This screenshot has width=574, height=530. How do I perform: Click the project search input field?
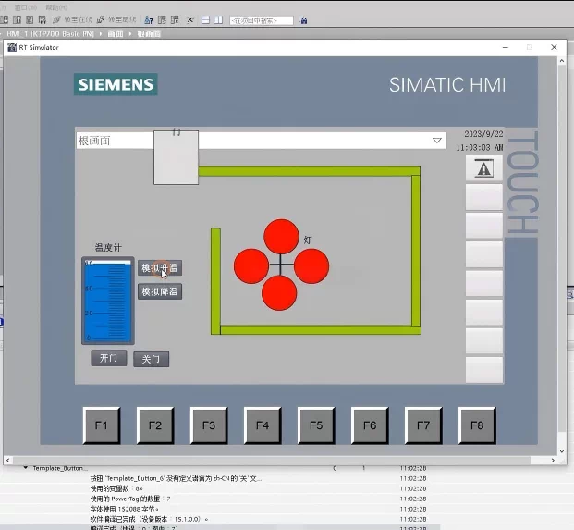click(x=262, y=20)
